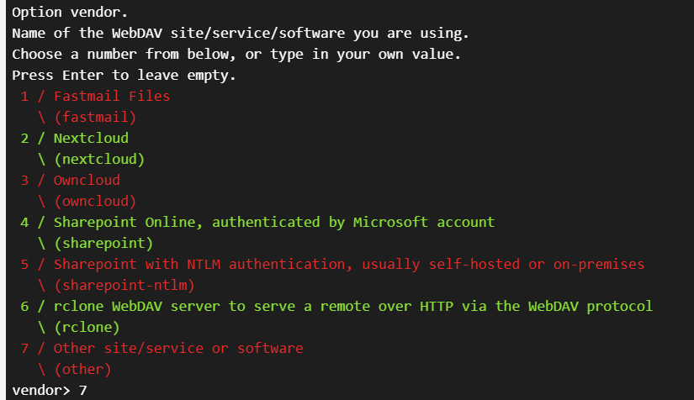
Task: Select the "Fastmail Files" option text
Action: pos(111,96)
